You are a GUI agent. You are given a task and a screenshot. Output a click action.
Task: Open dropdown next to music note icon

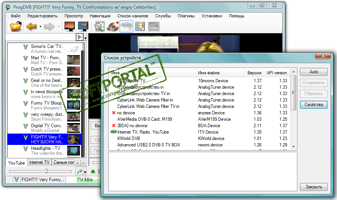85,172
